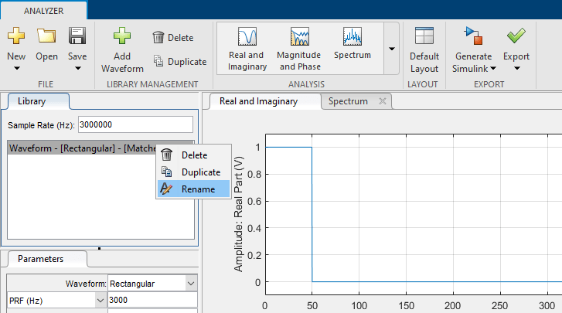562x313 pixels.
Task: Expand the Generate Simulink dropdown arrow
Action: click(x=493, y=69)
